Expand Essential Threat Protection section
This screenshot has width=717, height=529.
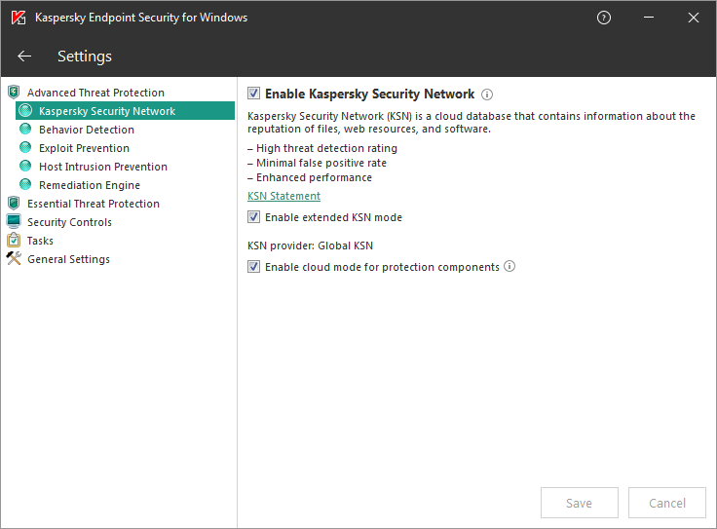click(x=94, y=204)
